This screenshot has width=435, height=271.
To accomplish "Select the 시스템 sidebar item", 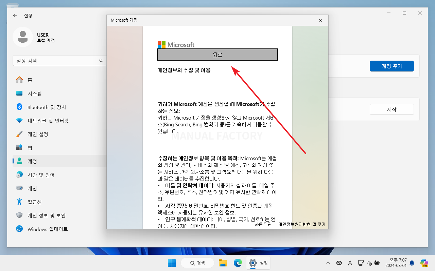I will pos(59,93).
